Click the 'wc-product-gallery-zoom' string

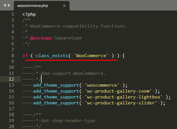[118, 91]
